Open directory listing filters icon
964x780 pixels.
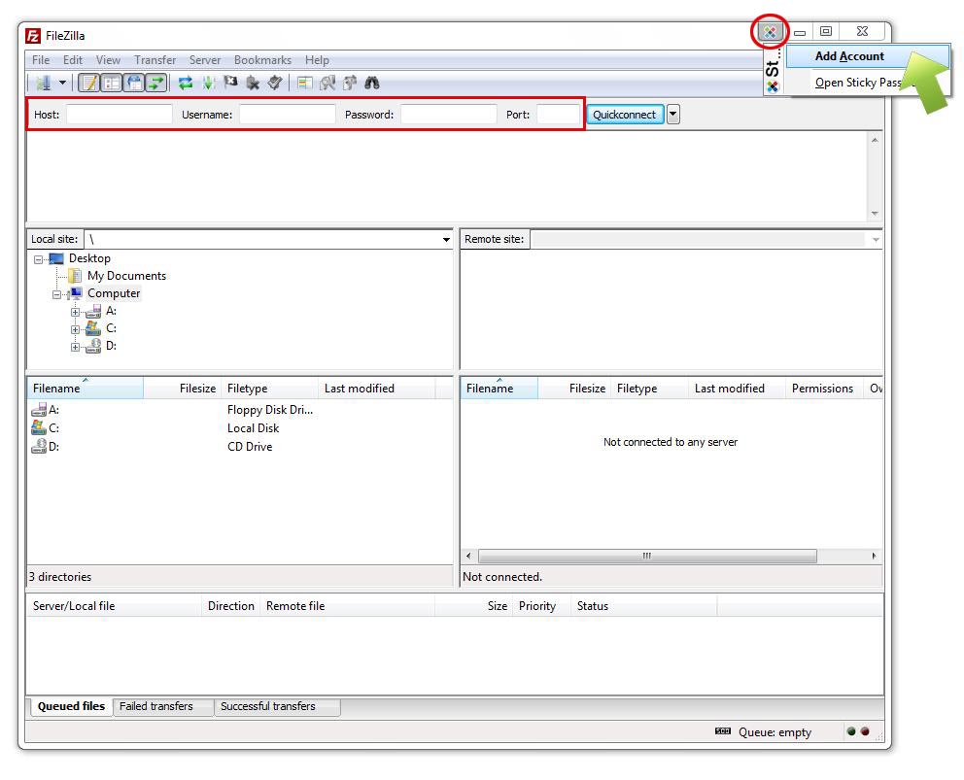(304, 83)
